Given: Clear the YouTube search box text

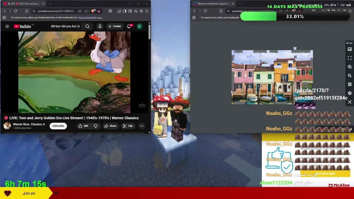Looking at the screenshot, I should point(79,26).
